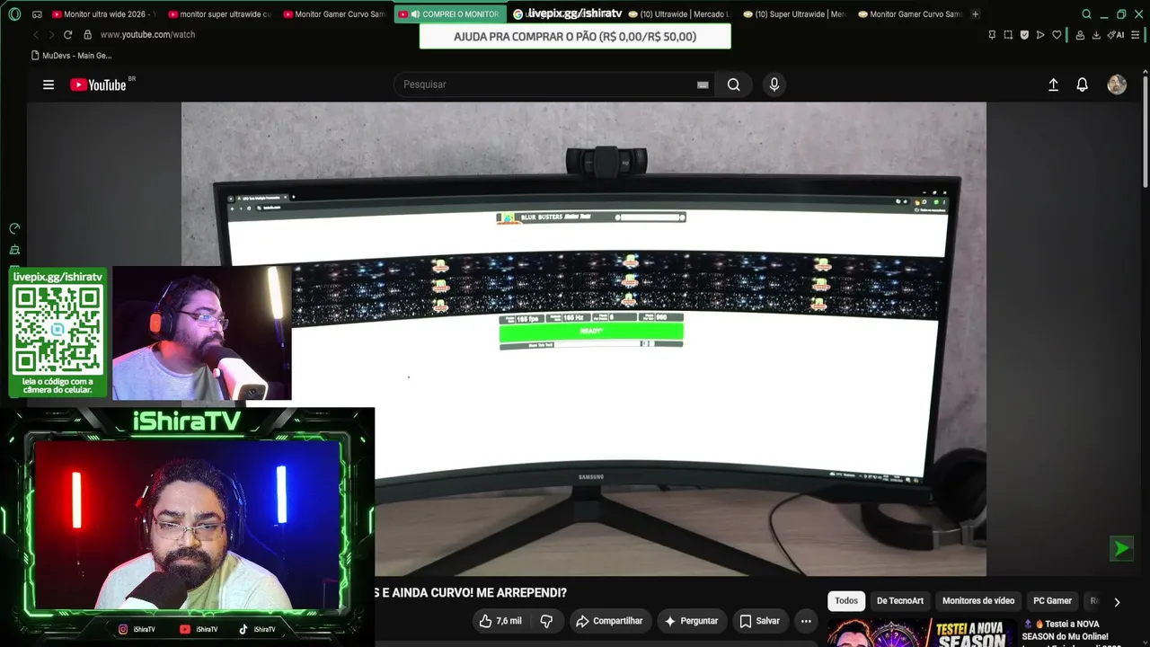Click the YouTube search magnifier button
This screenshot has width=1150, height=647.
tap(734, 84)
